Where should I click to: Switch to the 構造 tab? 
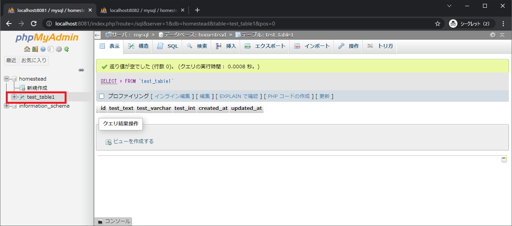(138, 46)
